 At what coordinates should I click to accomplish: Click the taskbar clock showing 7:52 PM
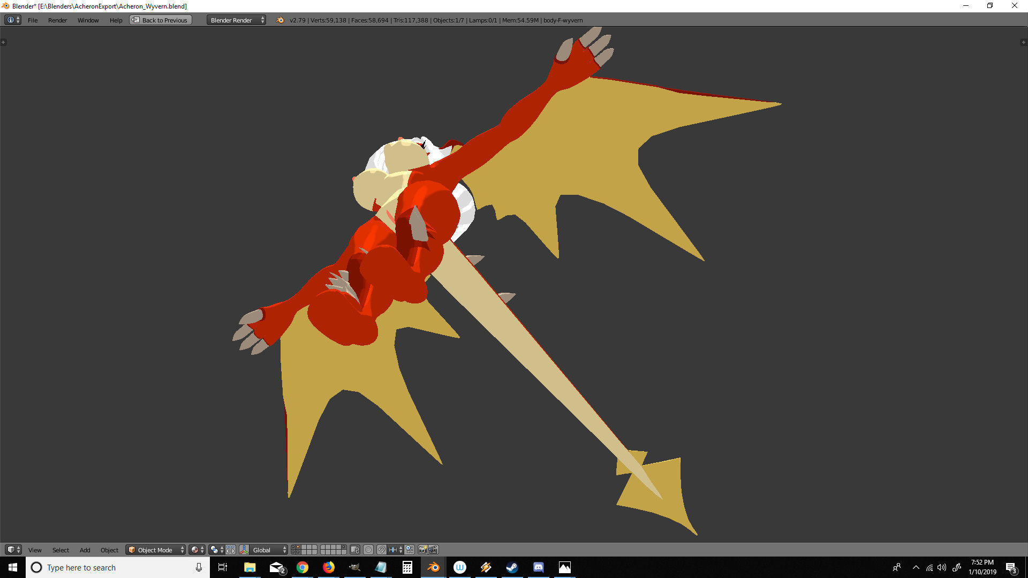[982, 567]
